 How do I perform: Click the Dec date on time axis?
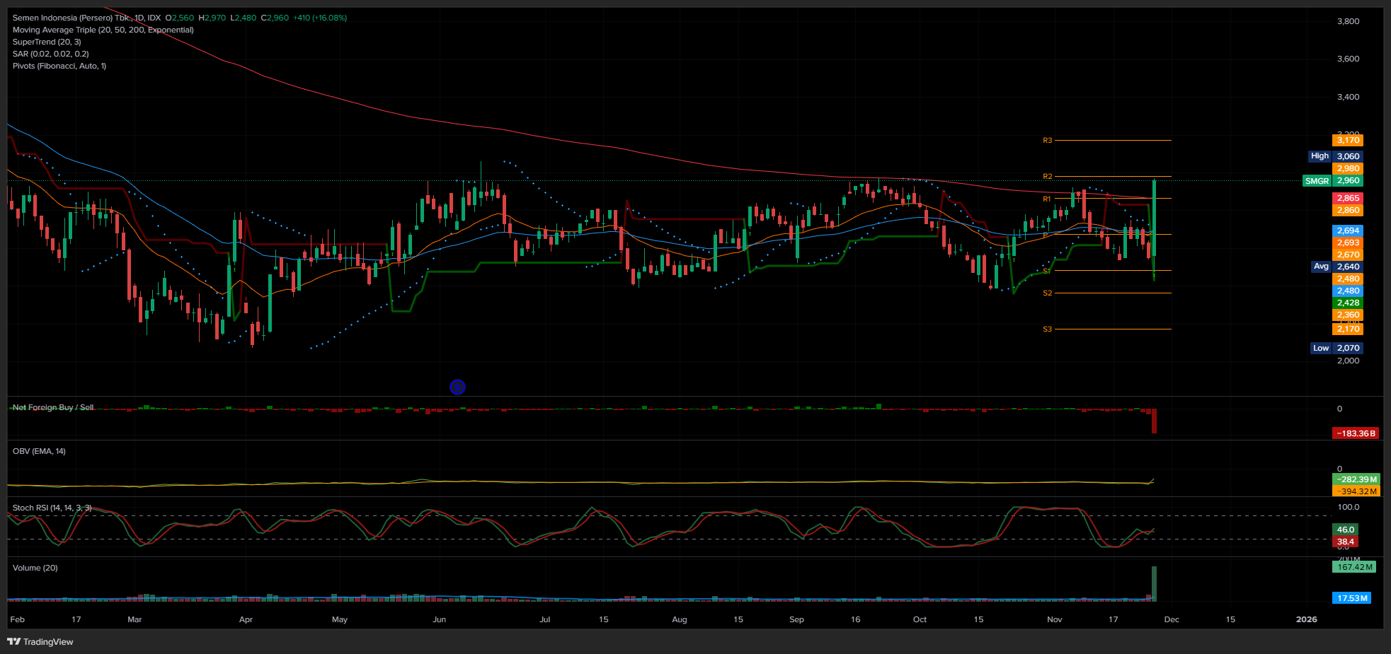click(1172, 619)
